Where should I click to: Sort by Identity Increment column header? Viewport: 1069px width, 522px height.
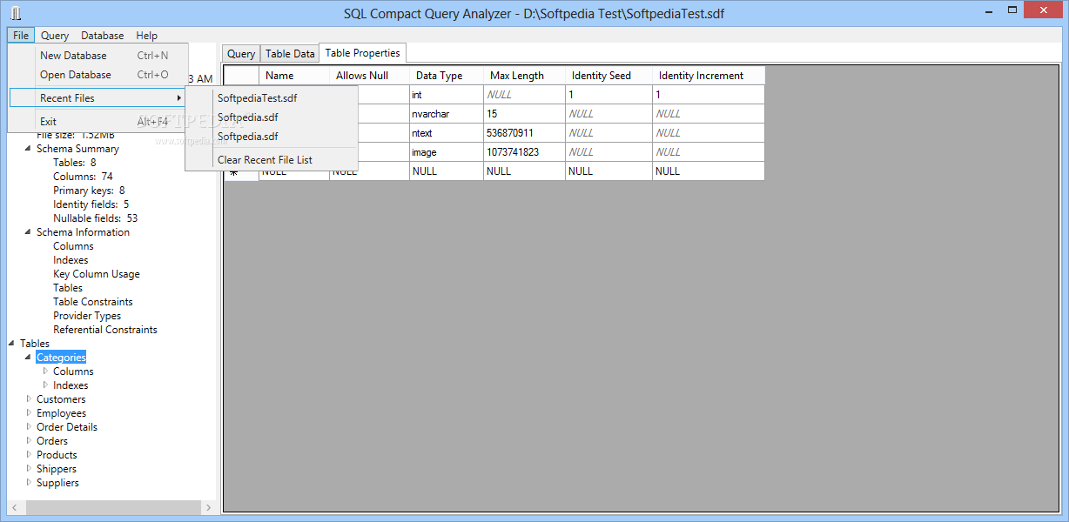pos(709,76)
